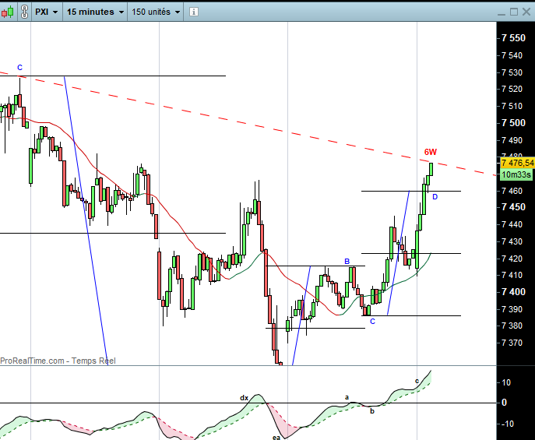The height and width of the screenshot is (440, 535).
Task: Open the candlestick chart style icon
Action: tap(8, 12)
